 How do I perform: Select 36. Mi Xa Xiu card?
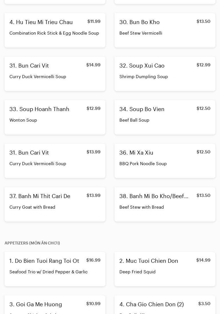click(165, 161)
